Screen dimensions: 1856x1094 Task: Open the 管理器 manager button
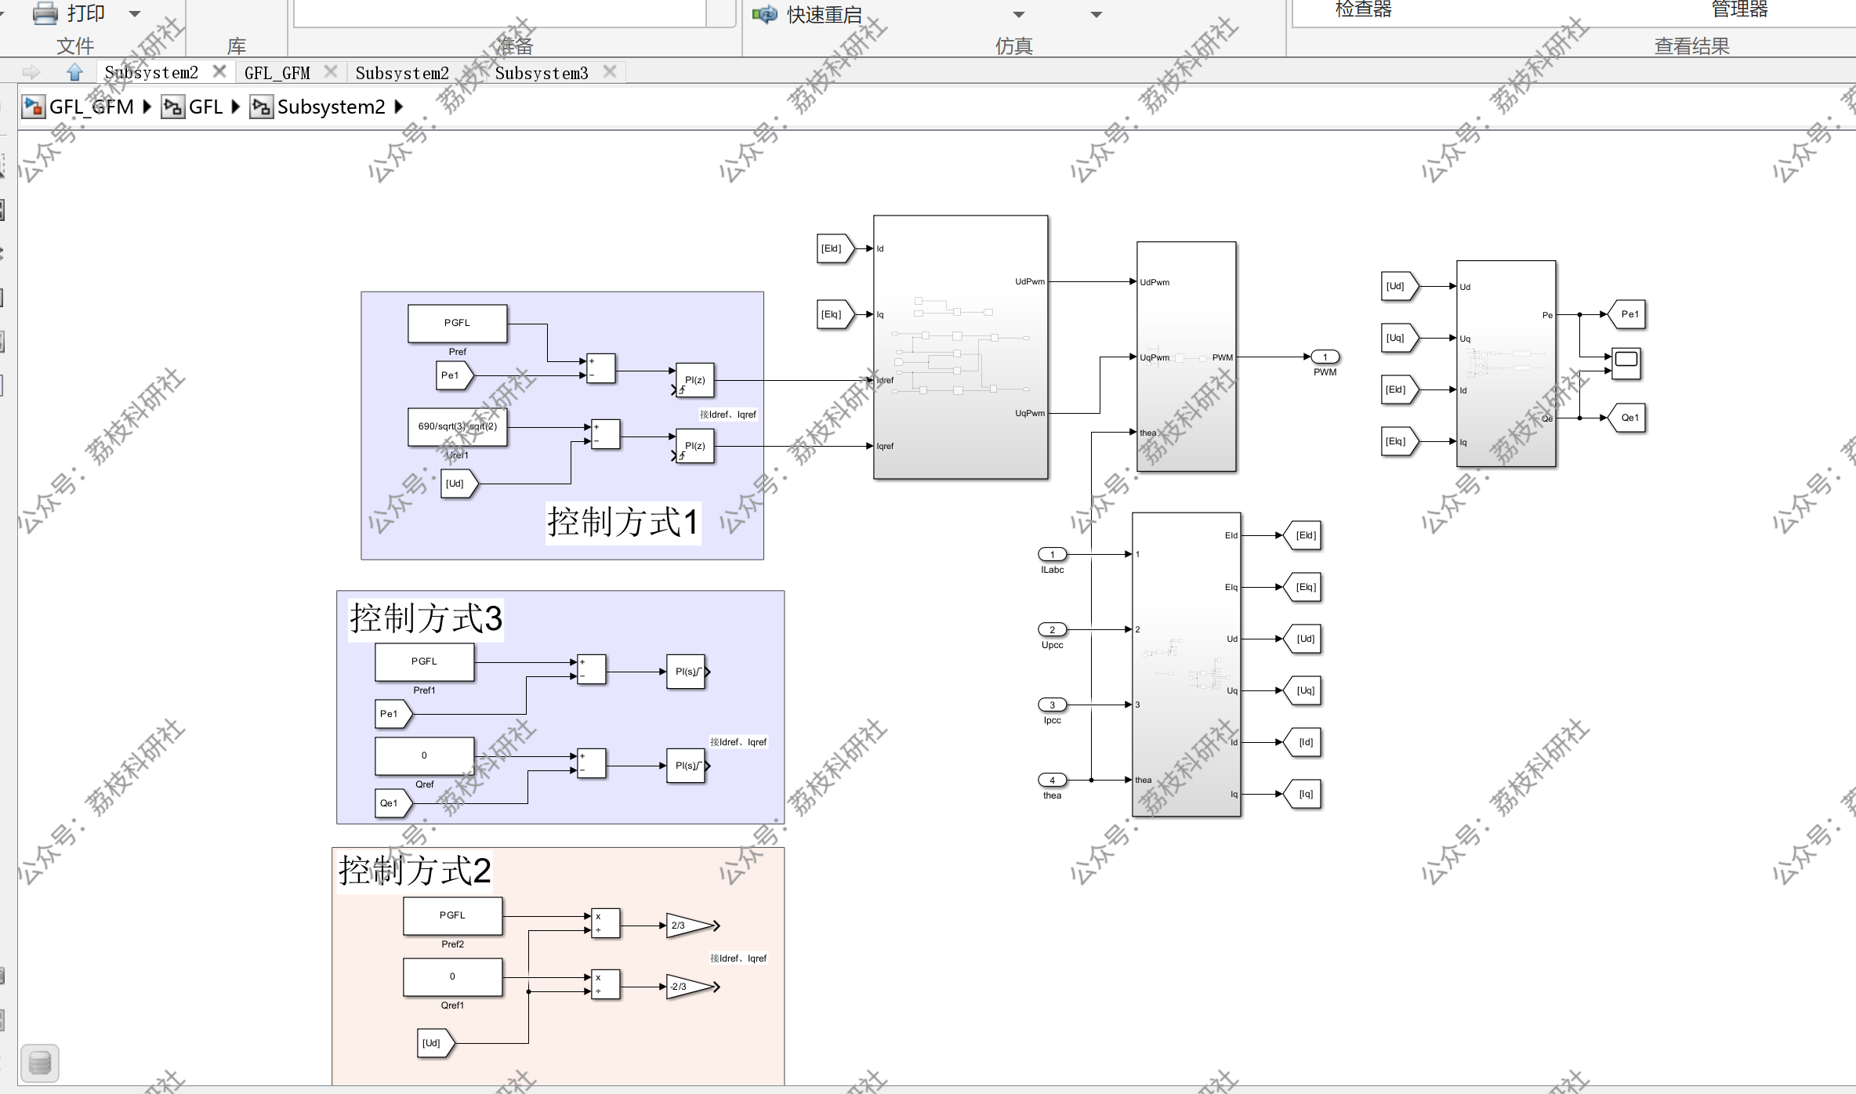coord(1739,9)
